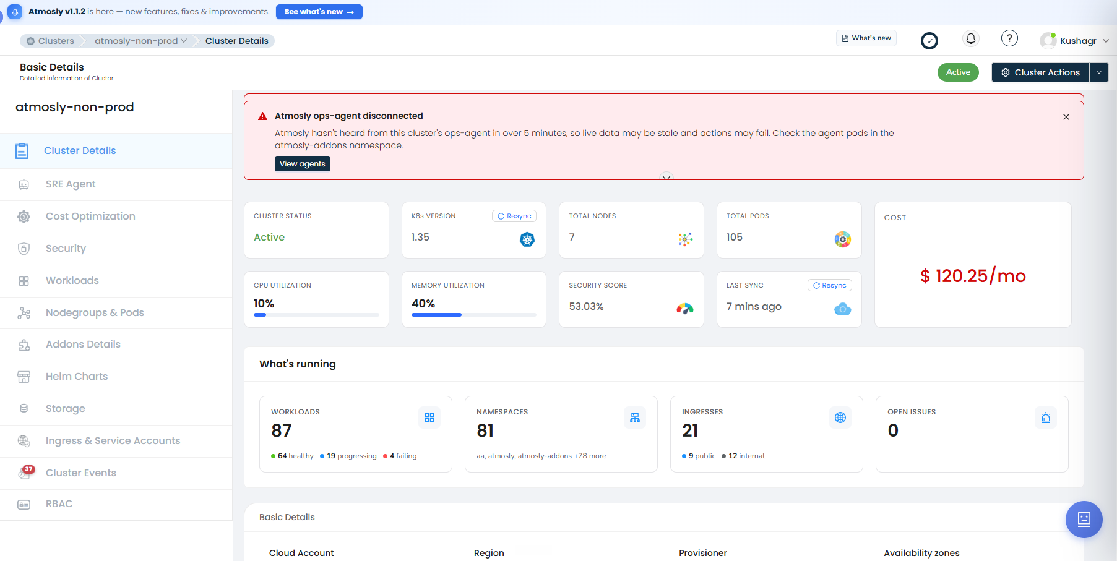Navigate to Helm Charts section
The image size is (1117, 561).
(116, 377)
